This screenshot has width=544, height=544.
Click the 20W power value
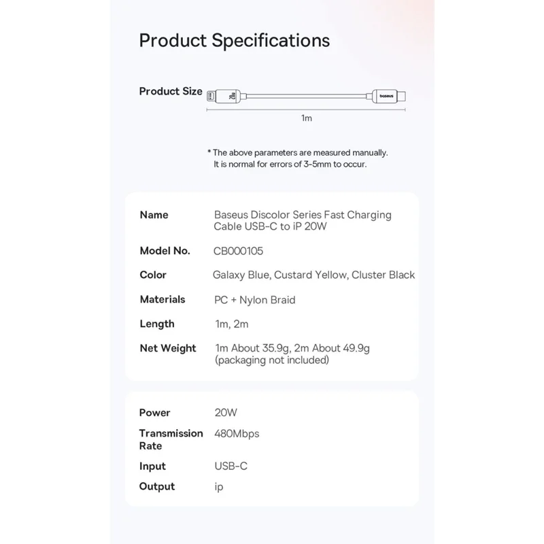(226, 413)
